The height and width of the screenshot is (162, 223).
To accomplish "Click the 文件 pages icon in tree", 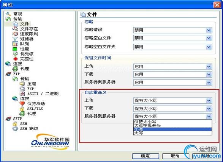I will 15,24.
